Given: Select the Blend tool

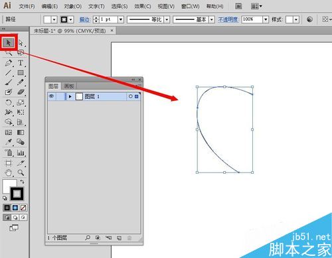Looking at the screenshot, I should pos(21,142).
